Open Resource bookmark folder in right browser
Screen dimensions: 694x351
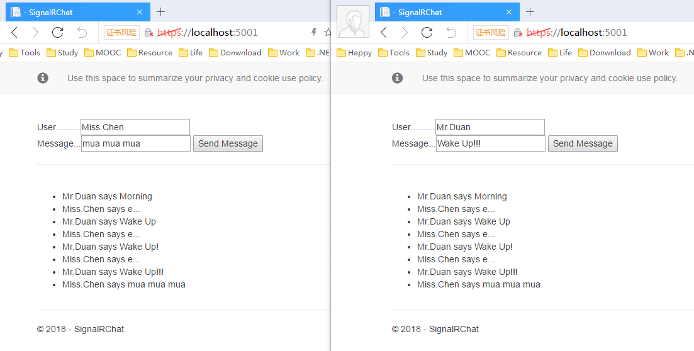[518, 53]
